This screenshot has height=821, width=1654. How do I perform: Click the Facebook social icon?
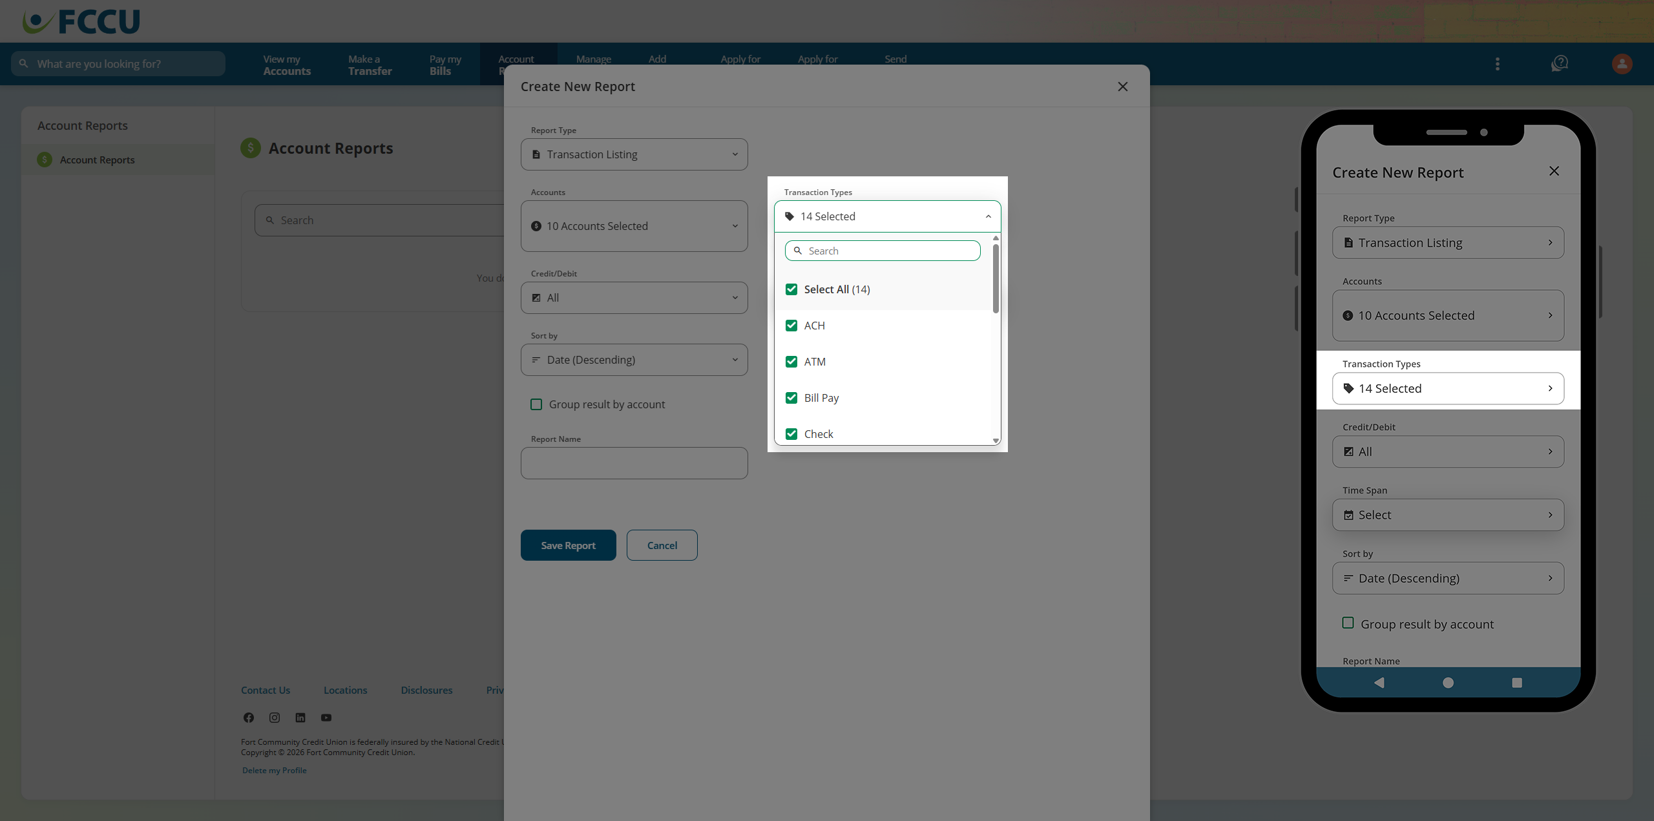pyautogui.click(x=249, y=718)
